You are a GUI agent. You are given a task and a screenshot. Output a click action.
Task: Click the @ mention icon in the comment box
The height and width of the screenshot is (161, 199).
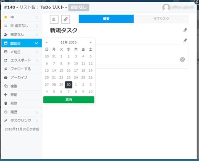pos(182,60)
